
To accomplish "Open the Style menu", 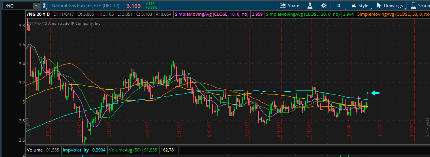I will 361,6.
